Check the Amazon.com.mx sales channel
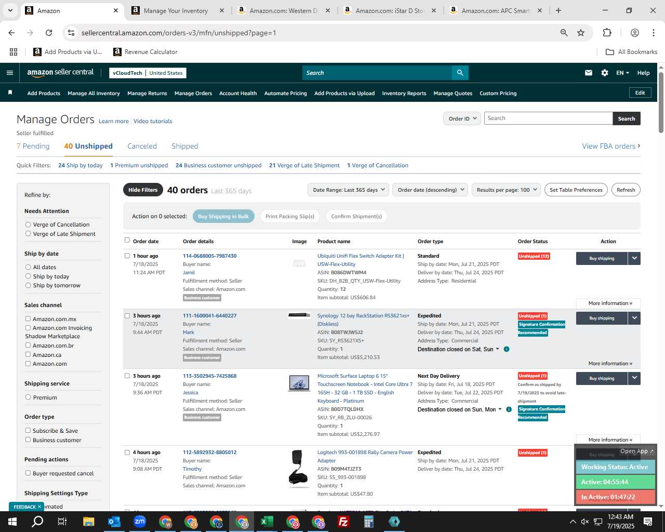 pos(28,319)
